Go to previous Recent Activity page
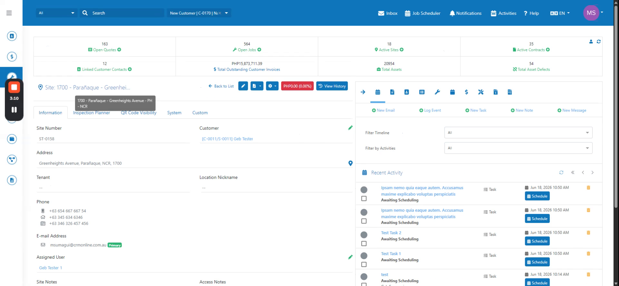The image size is (619, 286). 583,173
